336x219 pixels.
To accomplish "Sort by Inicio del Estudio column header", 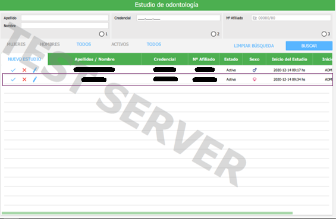I will 290,59.
